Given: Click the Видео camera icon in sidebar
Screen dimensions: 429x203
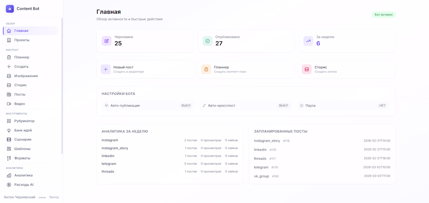Looking at the screenshot, I should tap(9, 104).
